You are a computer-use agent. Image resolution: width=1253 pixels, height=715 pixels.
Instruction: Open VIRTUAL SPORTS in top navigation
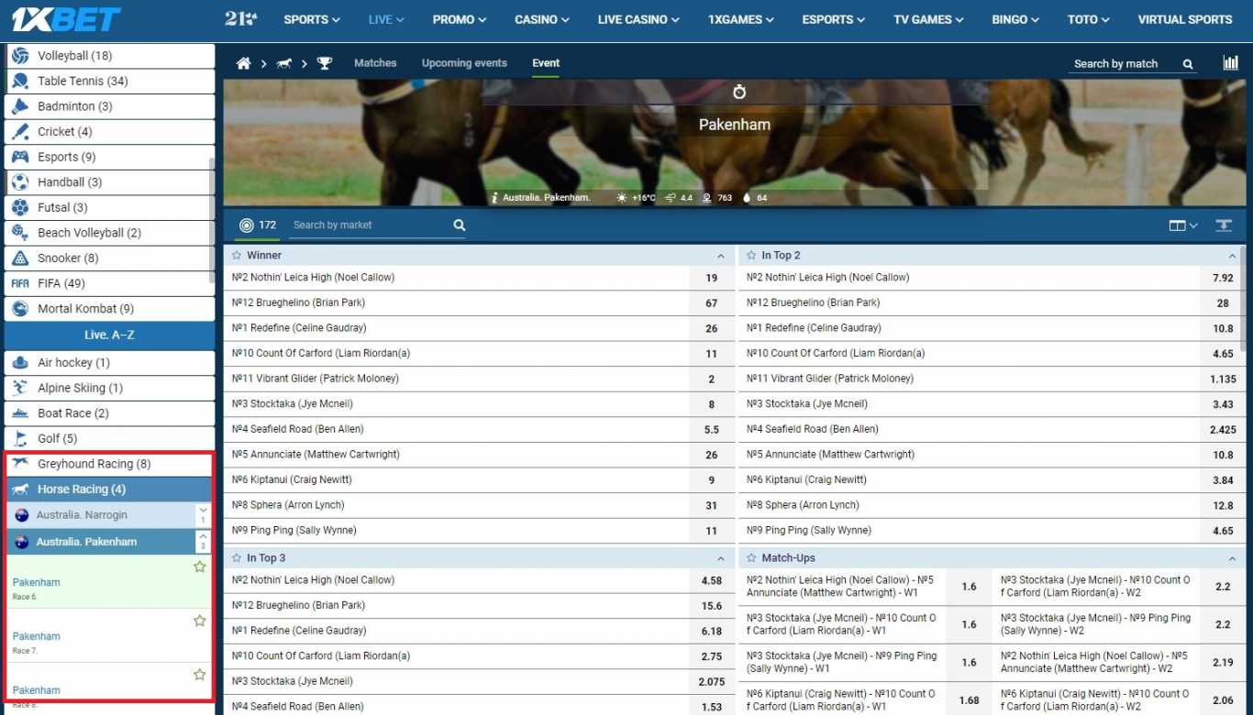tap(1185, 19)
